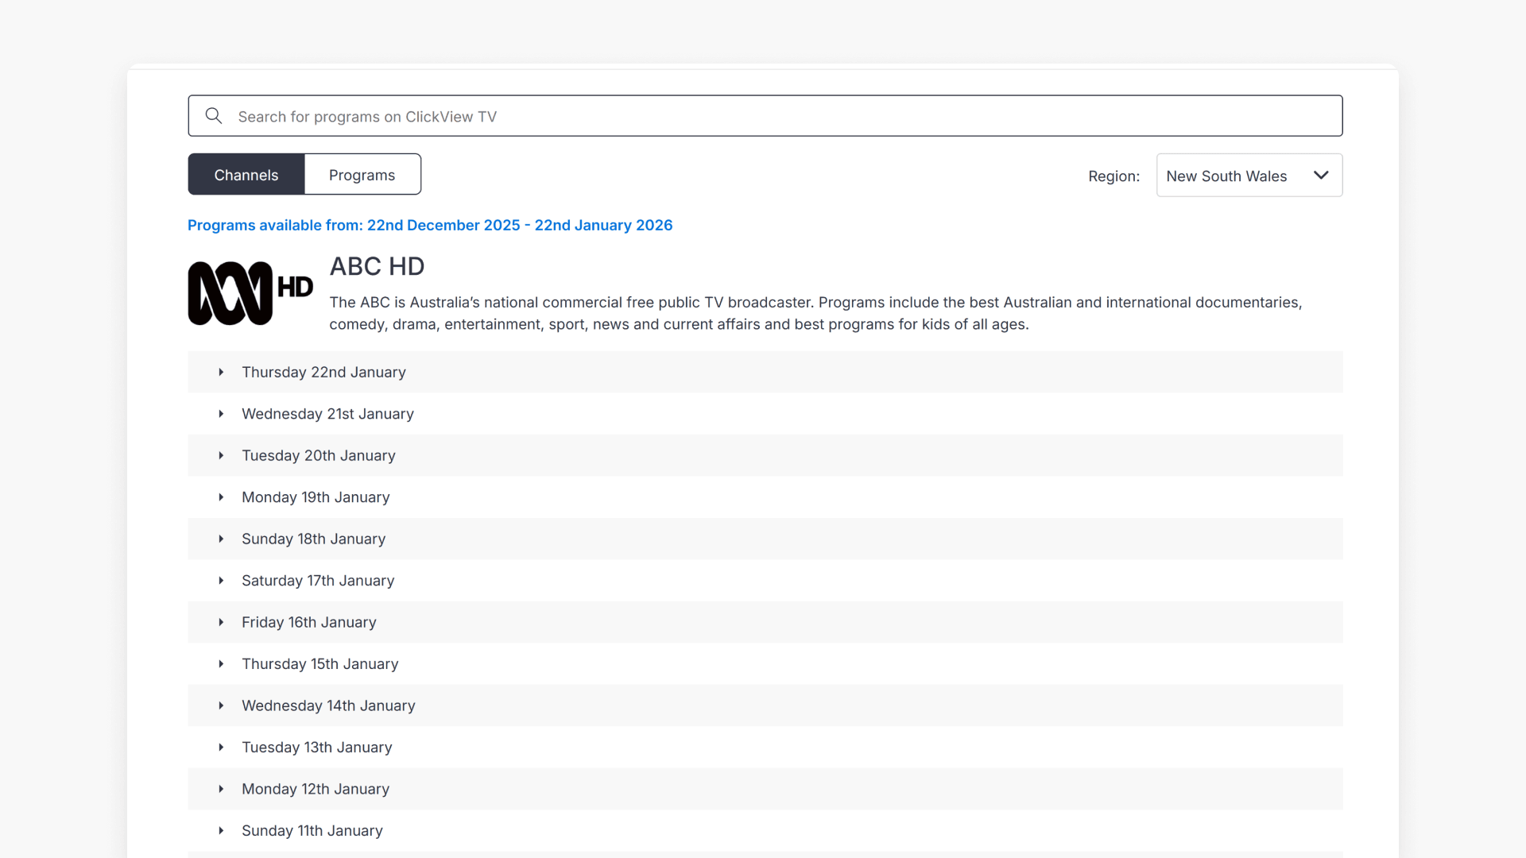The image size is (1526, 858).
Task: Click the Thursday 15th January arrow icon
Action: [221, 664]
